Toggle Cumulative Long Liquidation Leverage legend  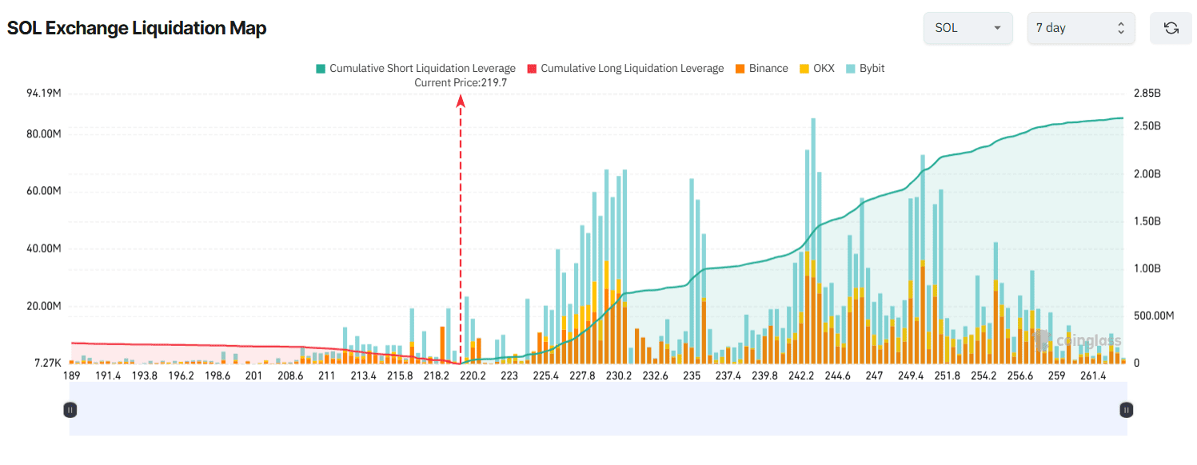tap(632, 69)
